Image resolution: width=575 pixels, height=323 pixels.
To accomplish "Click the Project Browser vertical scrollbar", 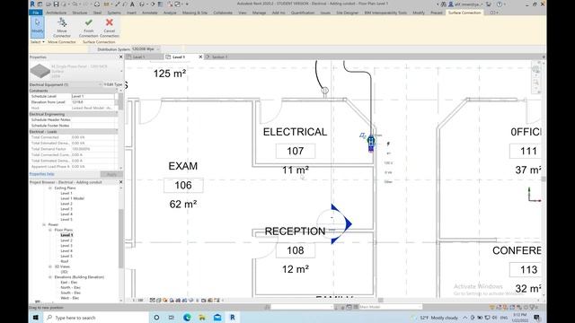I will pyautogui.click(x=121, y=238).
